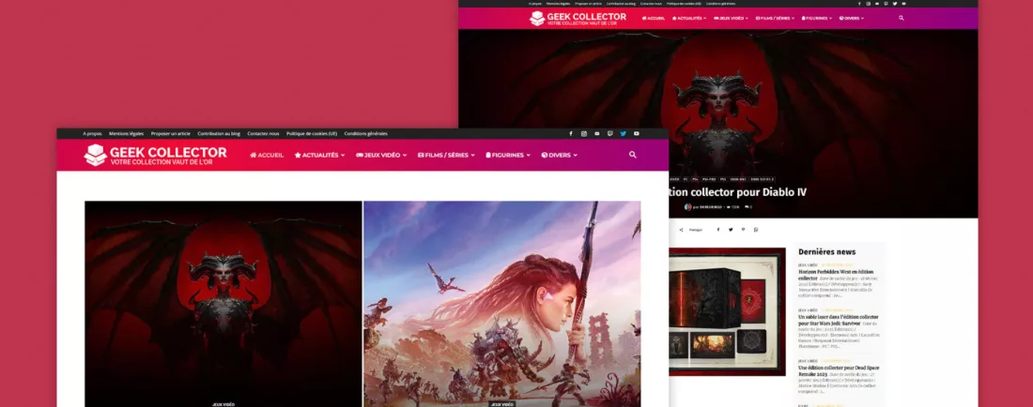Click the 'Dernières news' heading
The image size is (1033, 407).
tap(826, 251)
